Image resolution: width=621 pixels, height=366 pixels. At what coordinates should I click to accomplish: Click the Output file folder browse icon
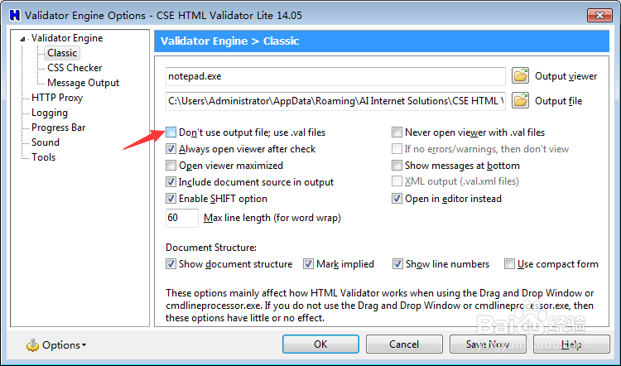[520, 101]
